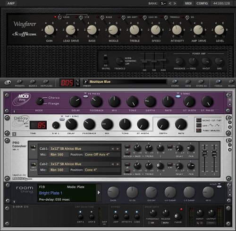Viewport: 236px width, 231px height.
Task: Toggle the STEREO button on Mod Thing
Action: tap(178, 96)
